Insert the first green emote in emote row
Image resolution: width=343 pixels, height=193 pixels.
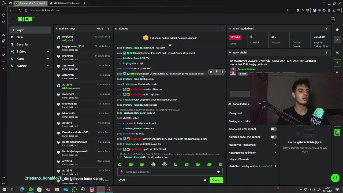tap(120, 165)
